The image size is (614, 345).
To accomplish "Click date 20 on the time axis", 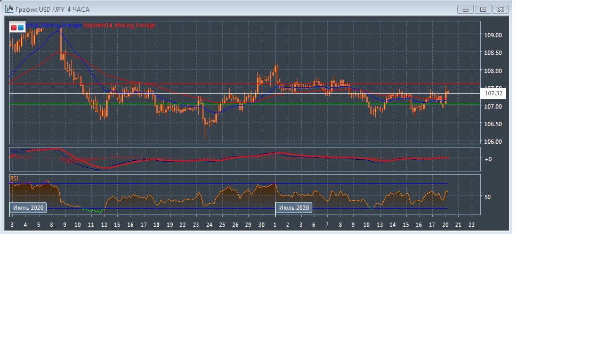I will pyautogui.click(x=445, y=225).
